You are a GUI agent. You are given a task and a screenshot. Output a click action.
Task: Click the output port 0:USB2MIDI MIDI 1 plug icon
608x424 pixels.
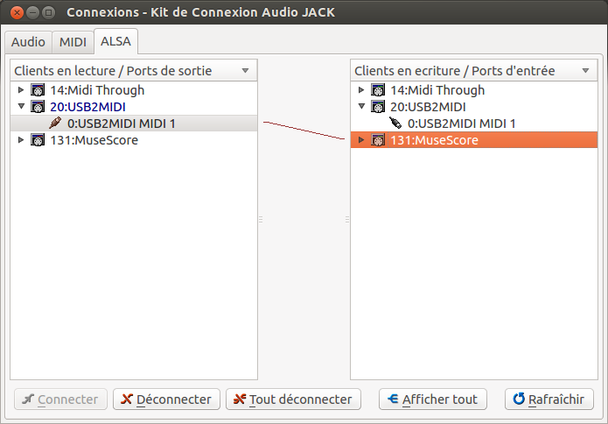coord(55,124)
